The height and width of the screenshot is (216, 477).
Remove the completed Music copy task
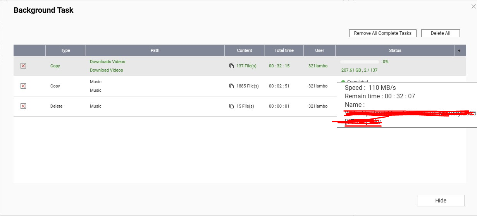(x=23, y=86)
